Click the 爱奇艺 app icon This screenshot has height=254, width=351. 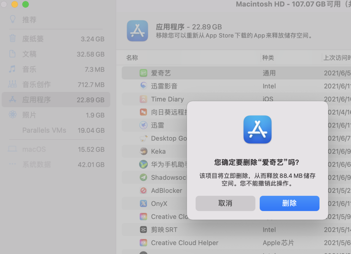pos(143,73)
